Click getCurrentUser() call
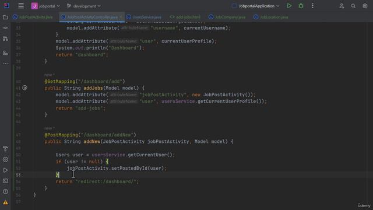This screenshot has height=210, width=373. pyautogui.click(x=150, y=155)
